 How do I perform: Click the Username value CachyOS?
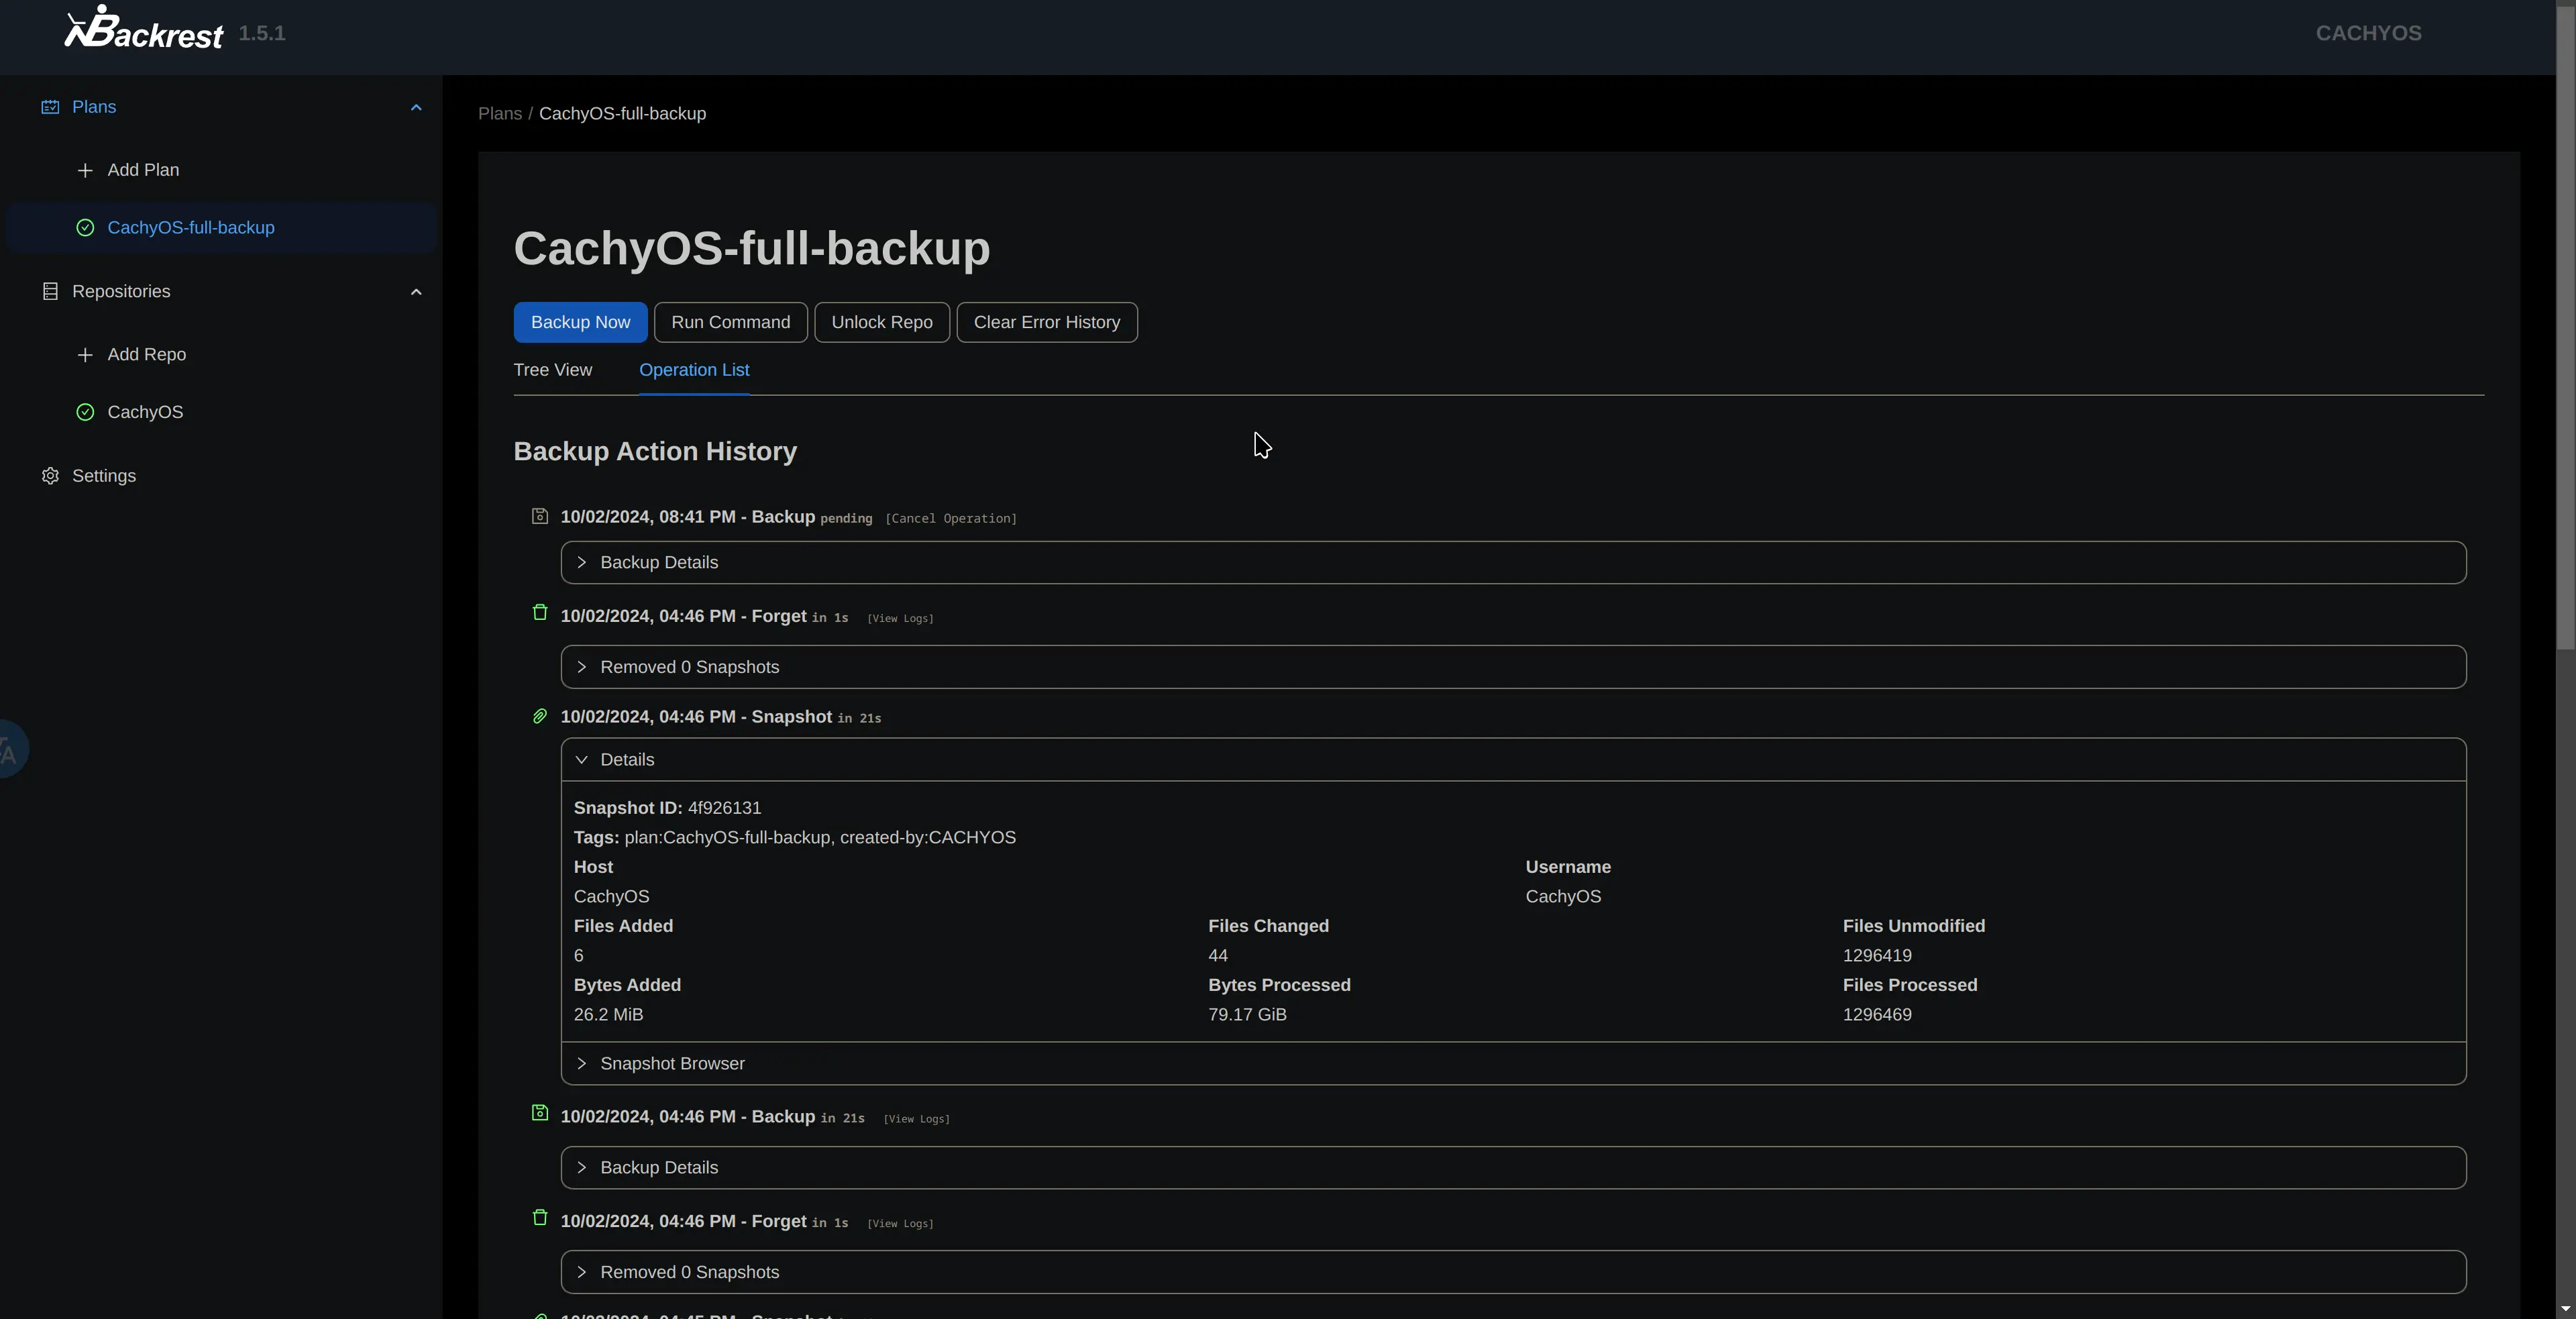(x=1563, y=897)
